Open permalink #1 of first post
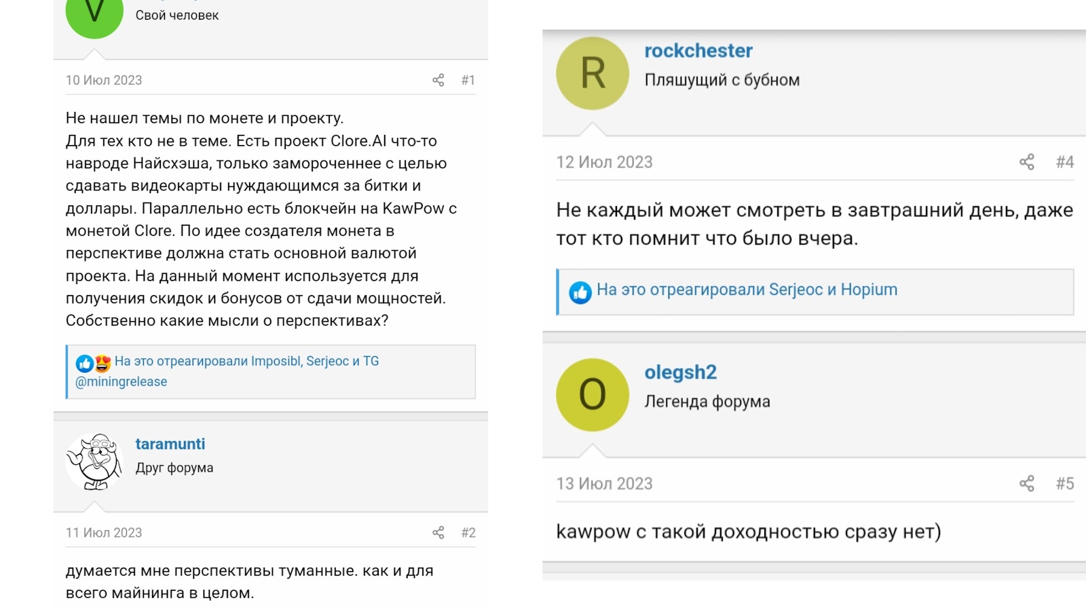This screenshot has width=1086, height=610. (x=468, y=80)
